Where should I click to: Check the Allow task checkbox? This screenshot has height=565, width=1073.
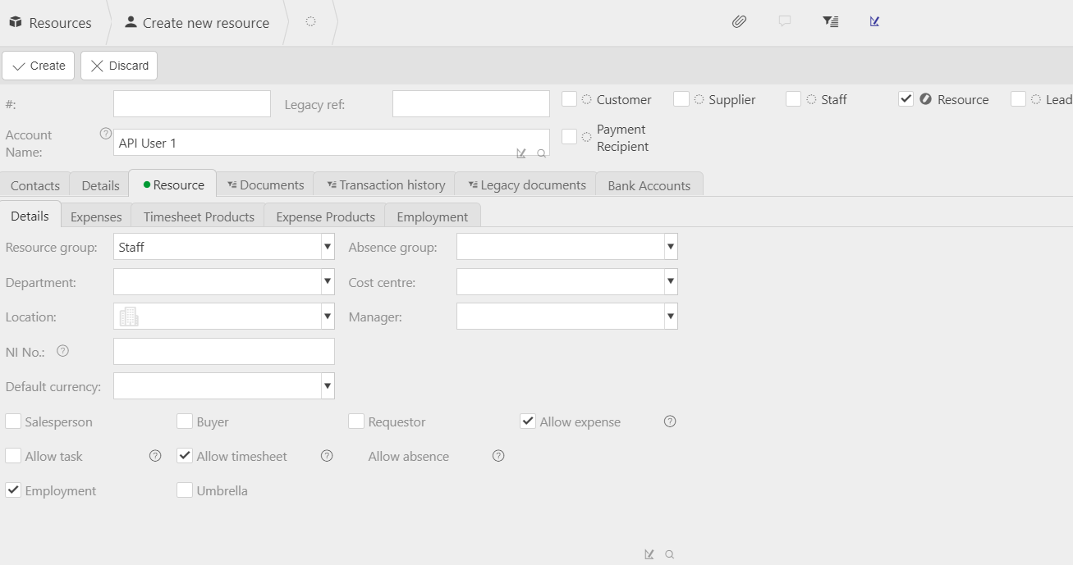pyautogui.click(x=13, y=456)
